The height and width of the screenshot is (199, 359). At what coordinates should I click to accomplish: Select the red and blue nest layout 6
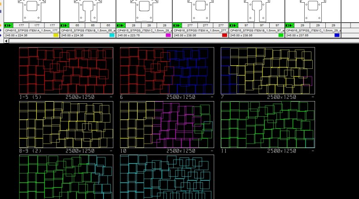[x=167, y=71]
